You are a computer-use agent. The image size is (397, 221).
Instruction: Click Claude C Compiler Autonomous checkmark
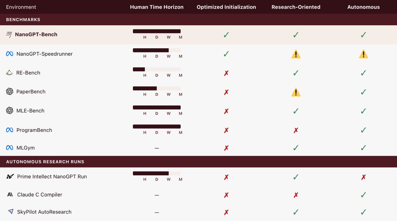(x=363, y=195)
